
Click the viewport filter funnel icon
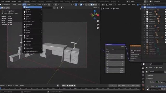[x=61, y=7]
